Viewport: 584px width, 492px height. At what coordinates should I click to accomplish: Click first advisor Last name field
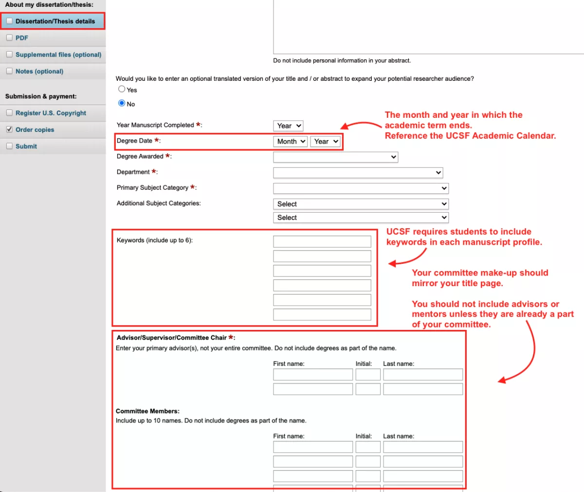423,374
